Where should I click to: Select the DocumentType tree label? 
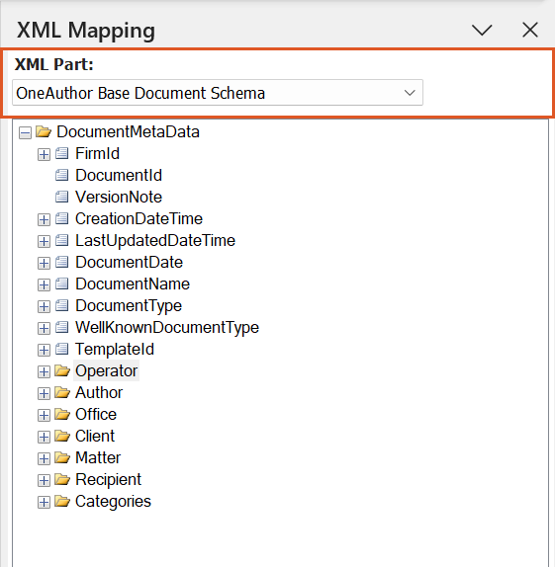[129, 306]
